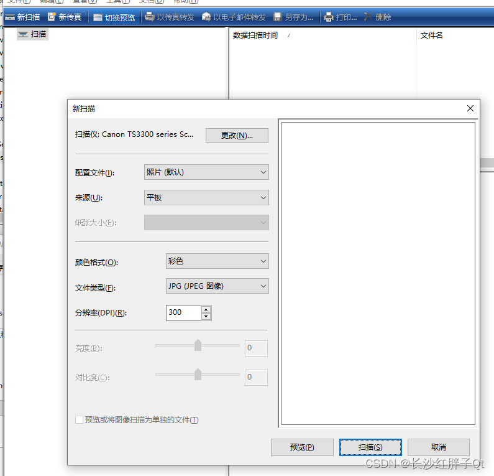
Task: Decrease DPI with the down stepper arrow
Action: coord(206,316)
